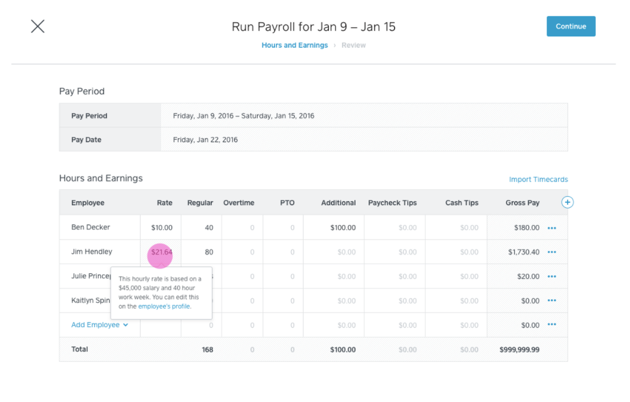The width and height of the screenshot is (630, 402).
Task: Click the plus icon to add column
Action: [x=568, y=202]
